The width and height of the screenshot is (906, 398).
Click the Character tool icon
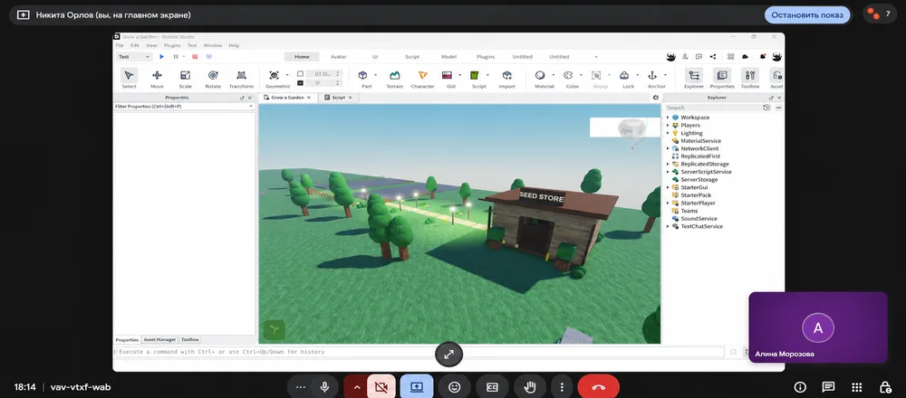pyautogui.click(x=422, y=76)
